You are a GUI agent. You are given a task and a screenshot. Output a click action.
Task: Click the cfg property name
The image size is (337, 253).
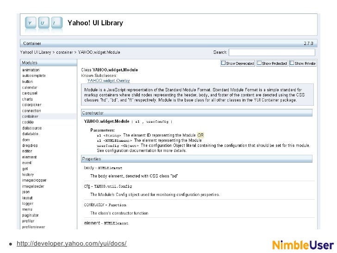pos(87,186)
